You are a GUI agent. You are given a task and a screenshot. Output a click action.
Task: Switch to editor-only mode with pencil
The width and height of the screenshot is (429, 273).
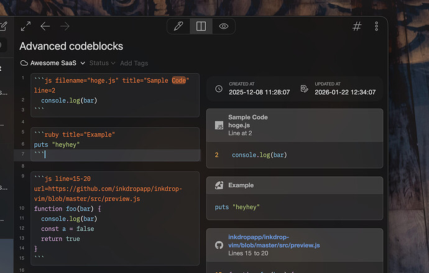pyautogui.click(x=178, y=26)
